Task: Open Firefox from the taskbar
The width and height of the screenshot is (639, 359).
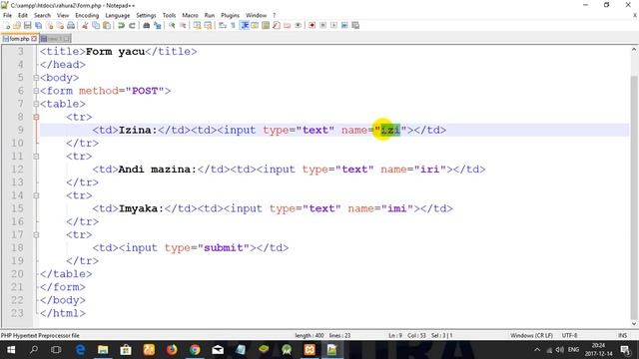Action: pyautogui.click(x=172, y=350)
